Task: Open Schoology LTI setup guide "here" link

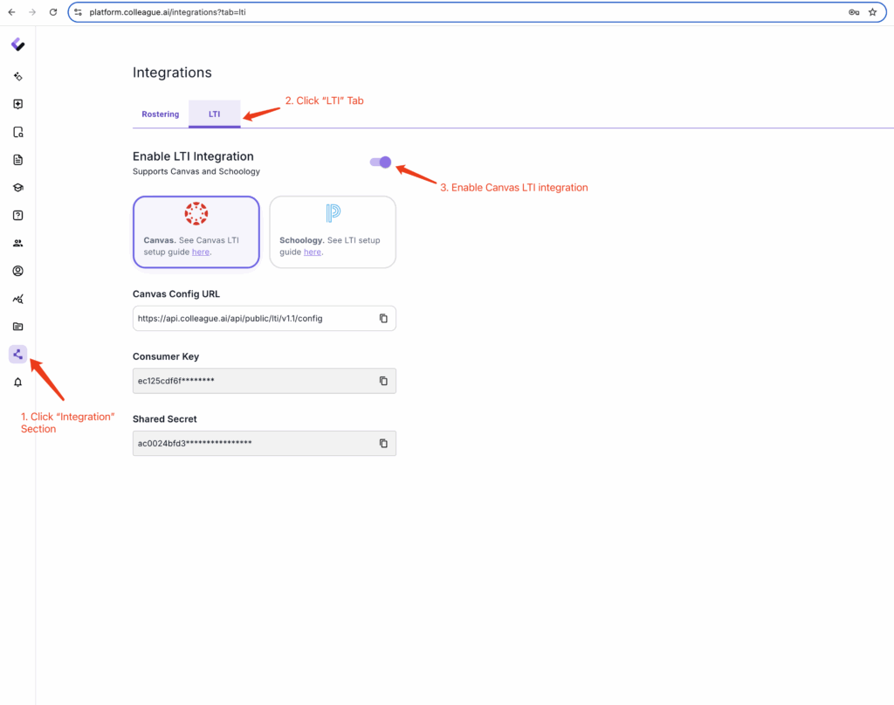Action: tap(312, 252)
